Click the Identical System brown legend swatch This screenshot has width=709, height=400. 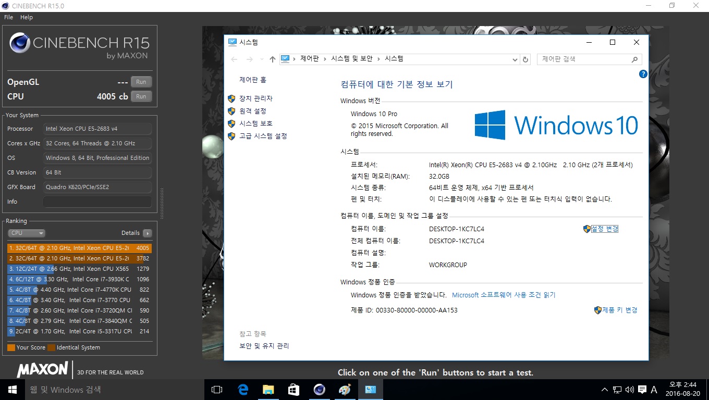[51, 347]
